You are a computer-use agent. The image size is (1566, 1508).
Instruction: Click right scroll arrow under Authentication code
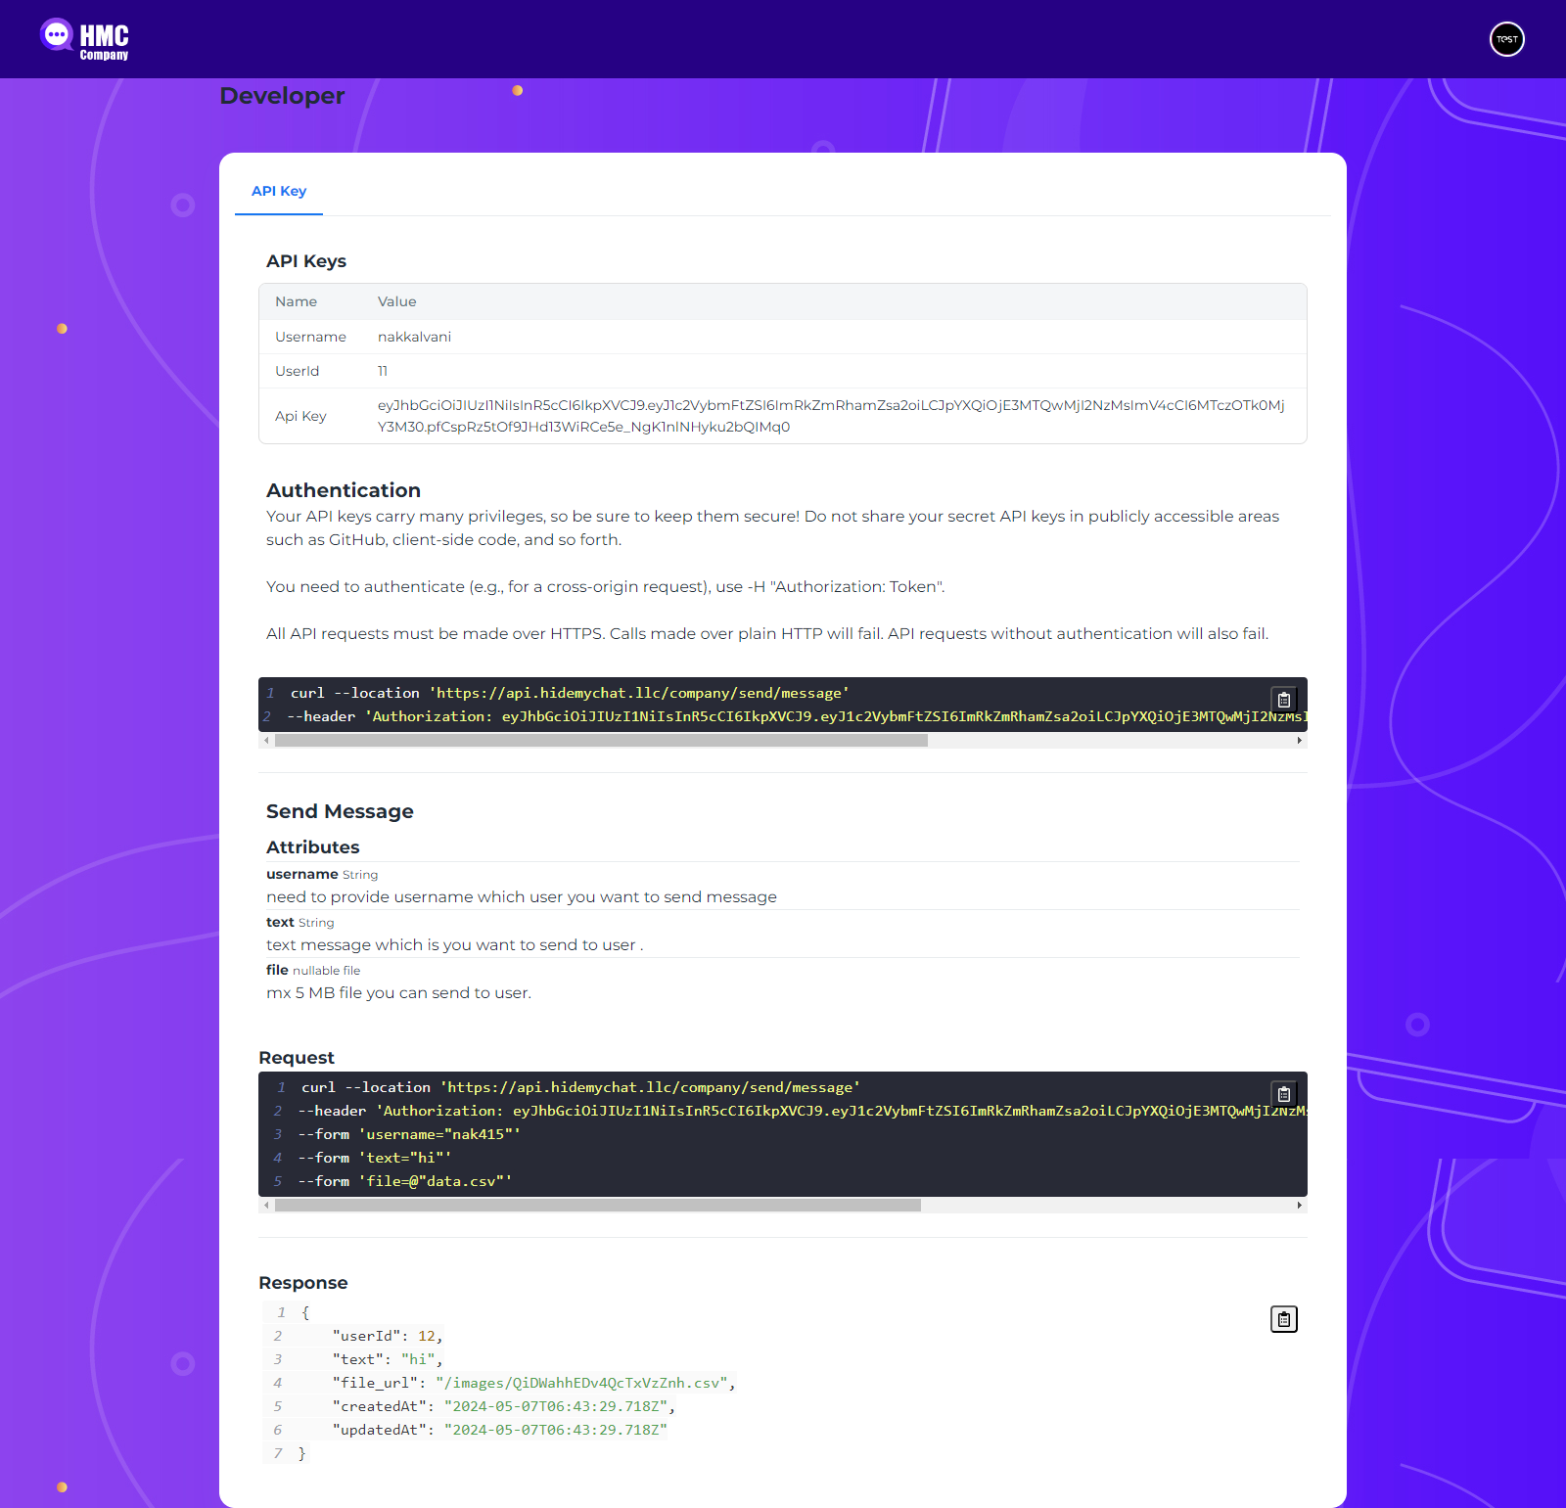click(x=1299, y=741)
